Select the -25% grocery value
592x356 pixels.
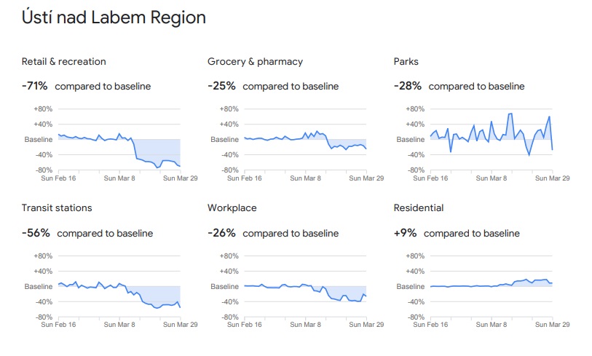pyautogui.click(x=221, y=87)
